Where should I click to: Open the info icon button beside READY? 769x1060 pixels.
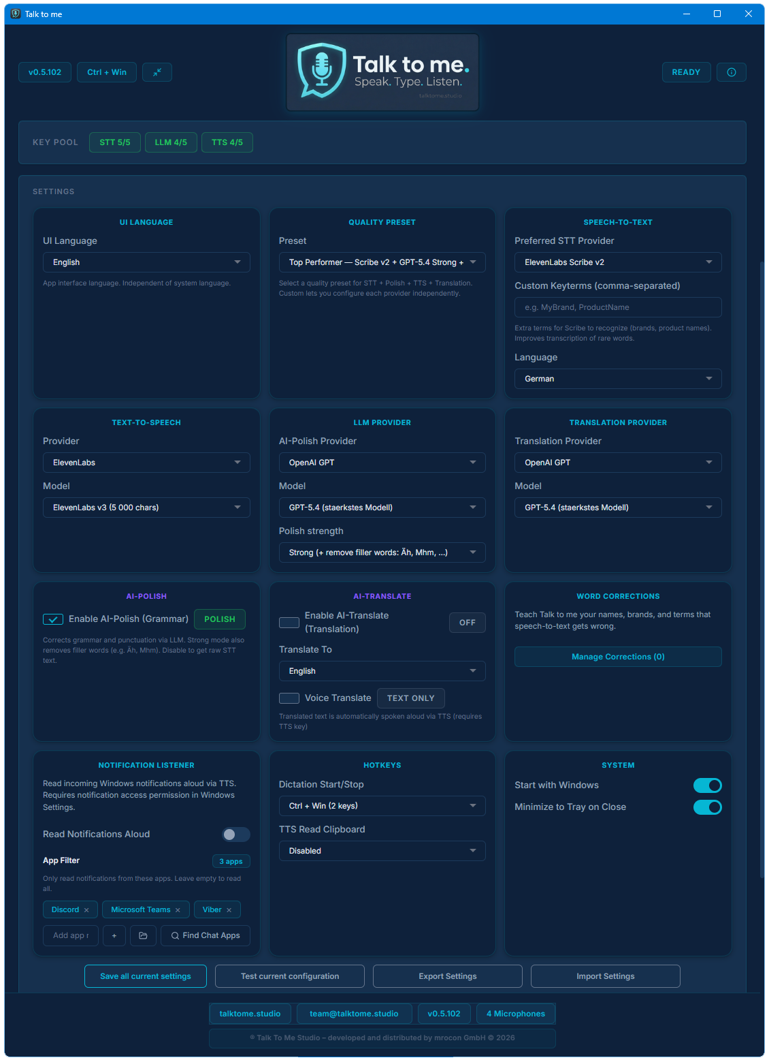coord(732,72)
